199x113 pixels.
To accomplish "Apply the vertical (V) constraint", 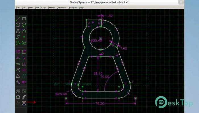I will [24, 58].
